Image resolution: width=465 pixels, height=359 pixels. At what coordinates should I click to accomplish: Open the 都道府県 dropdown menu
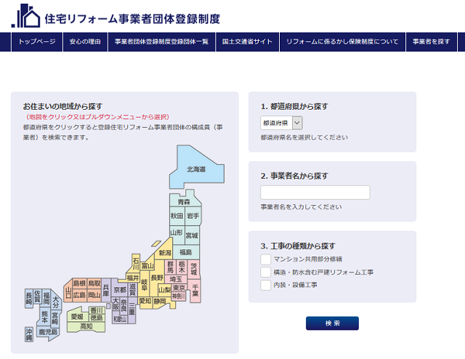(281, 124)
